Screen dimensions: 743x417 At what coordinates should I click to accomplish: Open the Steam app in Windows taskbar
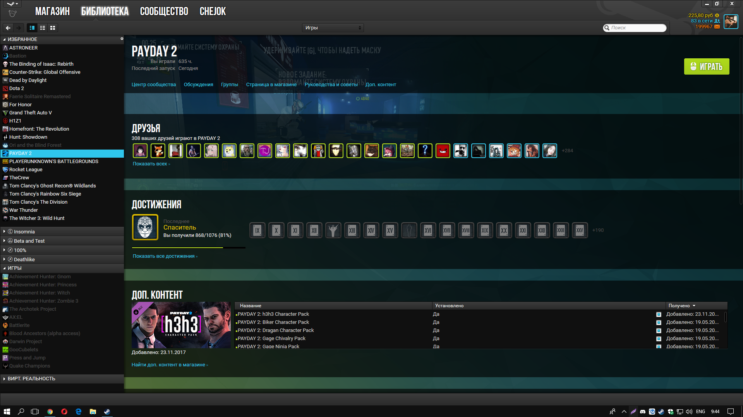(107, 412)
